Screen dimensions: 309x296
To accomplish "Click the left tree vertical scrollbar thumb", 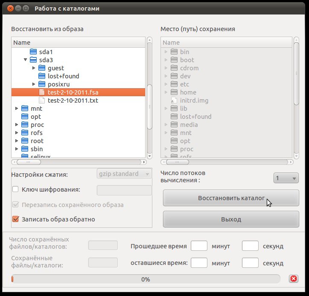I will tap(149, 107).
